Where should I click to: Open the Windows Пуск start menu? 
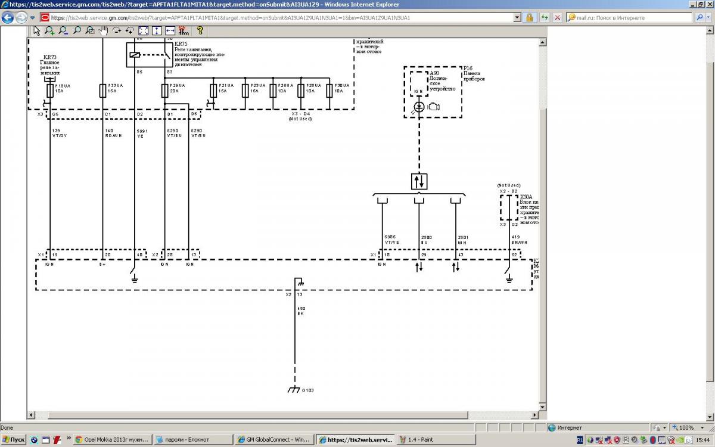(14, 440)
